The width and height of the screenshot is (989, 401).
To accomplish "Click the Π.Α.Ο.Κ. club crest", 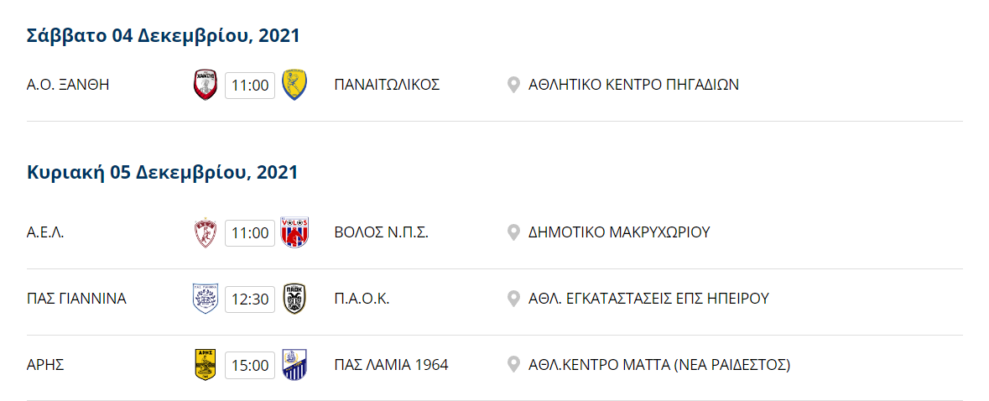I will 294,299.
